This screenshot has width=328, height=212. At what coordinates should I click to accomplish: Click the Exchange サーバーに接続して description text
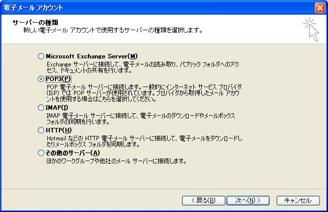(143, 67)
